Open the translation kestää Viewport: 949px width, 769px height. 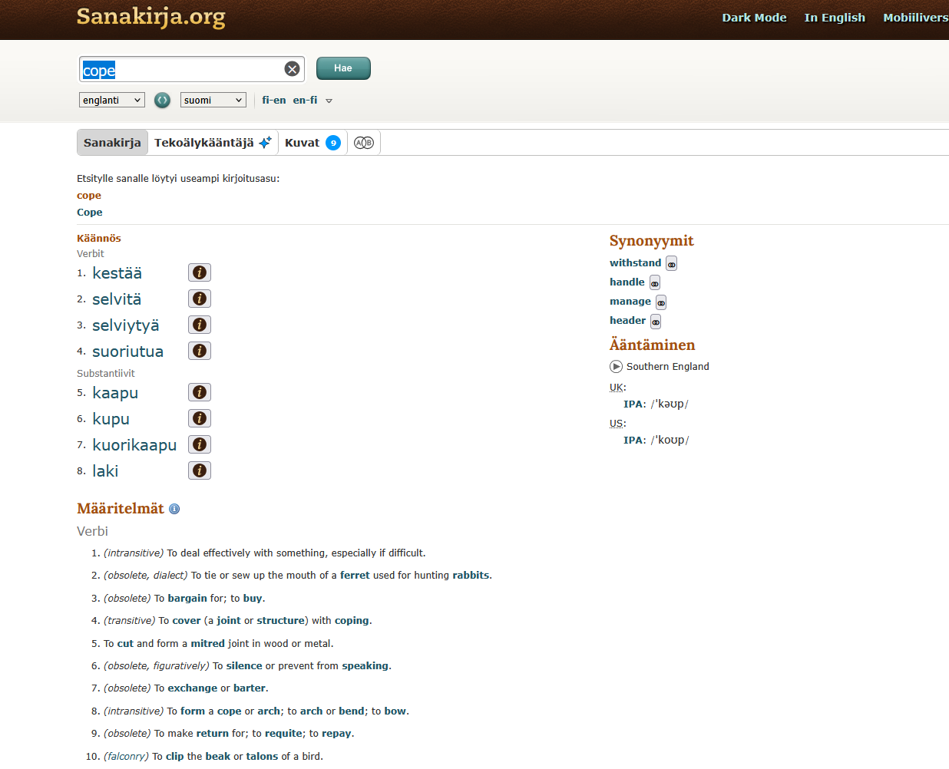pyautogui.click(x=117, y=273)
